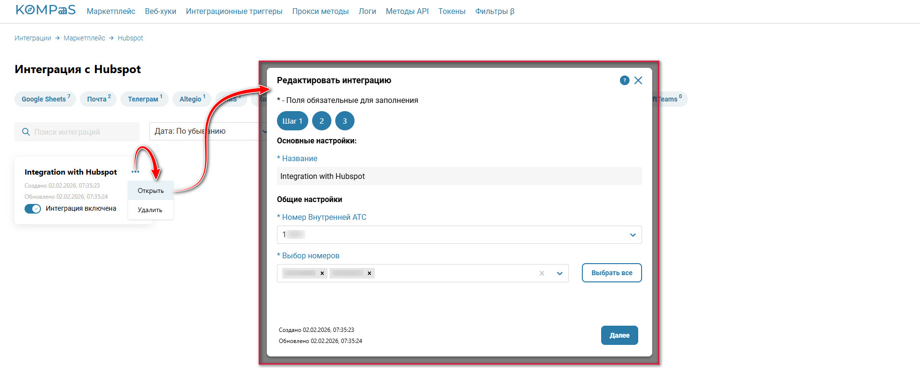This screenshot has width=920, height=368.
Task: Remove the second selected number tag
Action: pos(369,273)
